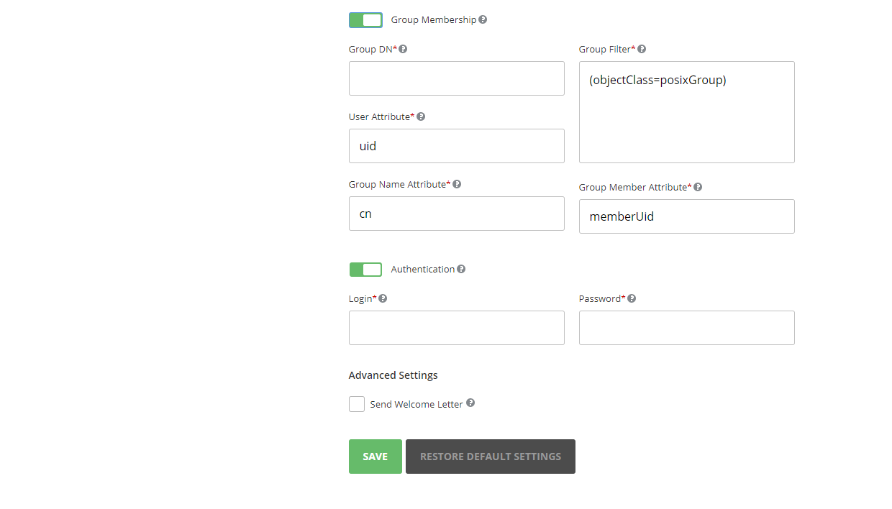Click inside the empty Group DN field
892x509 pixels.
coord(456,78)
